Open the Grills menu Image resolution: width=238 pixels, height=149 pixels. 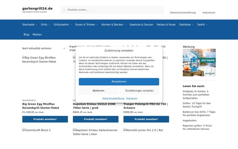44,25
